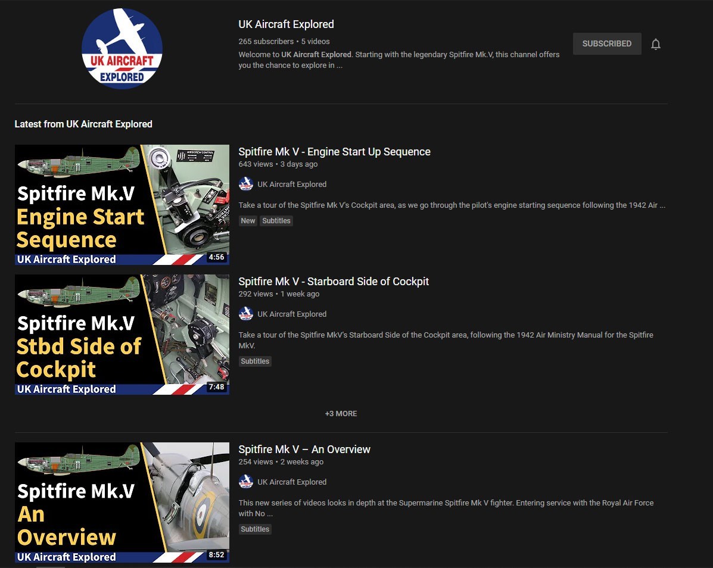
Task: Click channel name under Engine Start Up video
Action: click(x=292, y=185)
